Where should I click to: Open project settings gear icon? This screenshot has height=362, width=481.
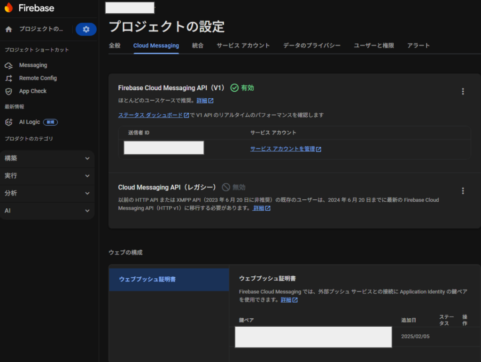point(86,29)
